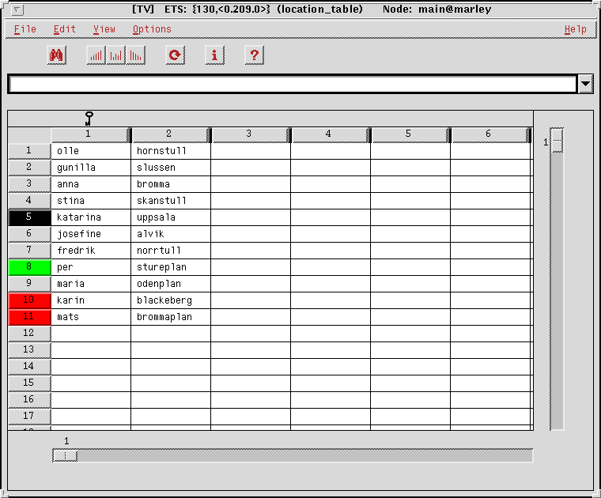
Task: Select row header 12
Action: (x=29, y=334)
